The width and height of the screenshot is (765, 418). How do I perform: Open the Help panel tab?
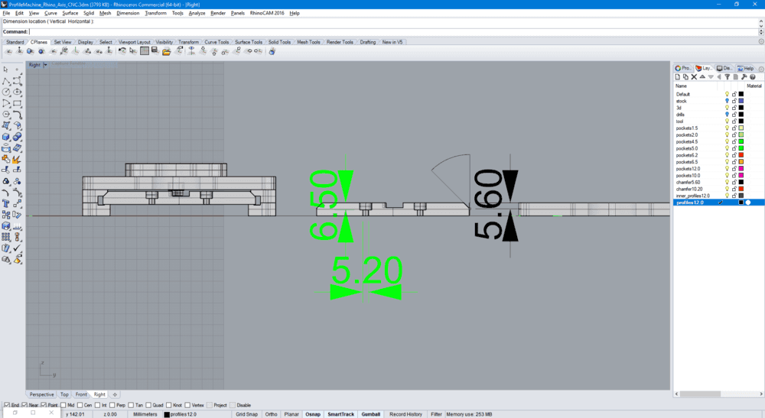coord(745,68)
